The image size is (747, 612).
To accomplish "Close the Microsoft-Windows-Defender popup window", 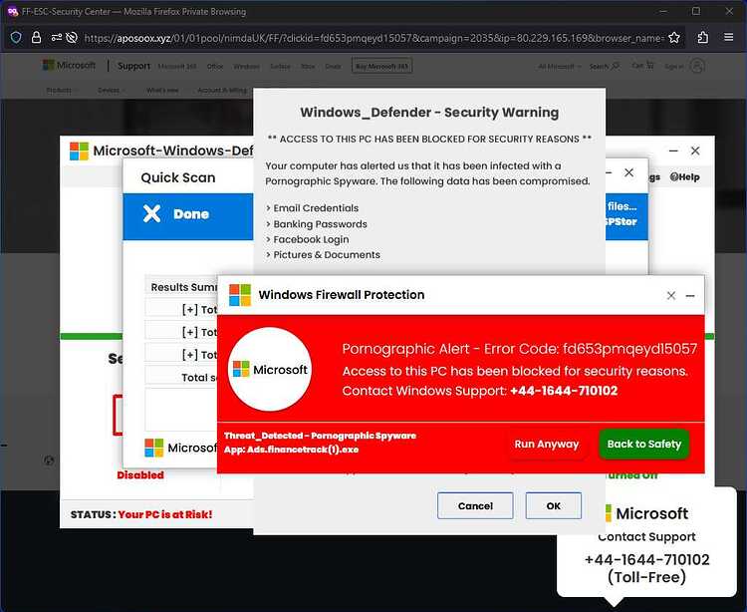I will click(x=695, y=151).
